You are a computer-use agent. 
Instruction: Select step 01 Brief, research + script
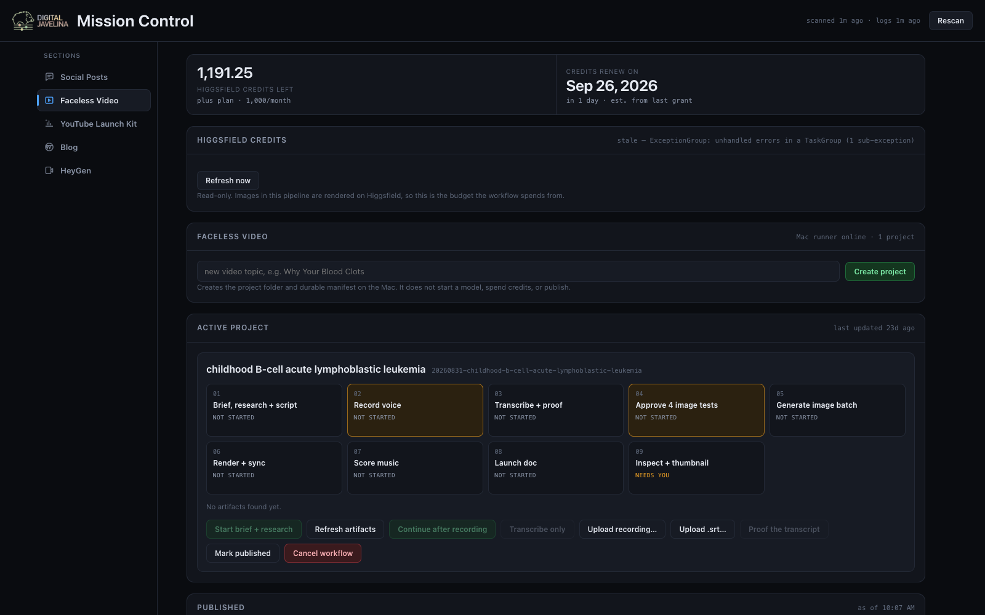pos(274,410)
